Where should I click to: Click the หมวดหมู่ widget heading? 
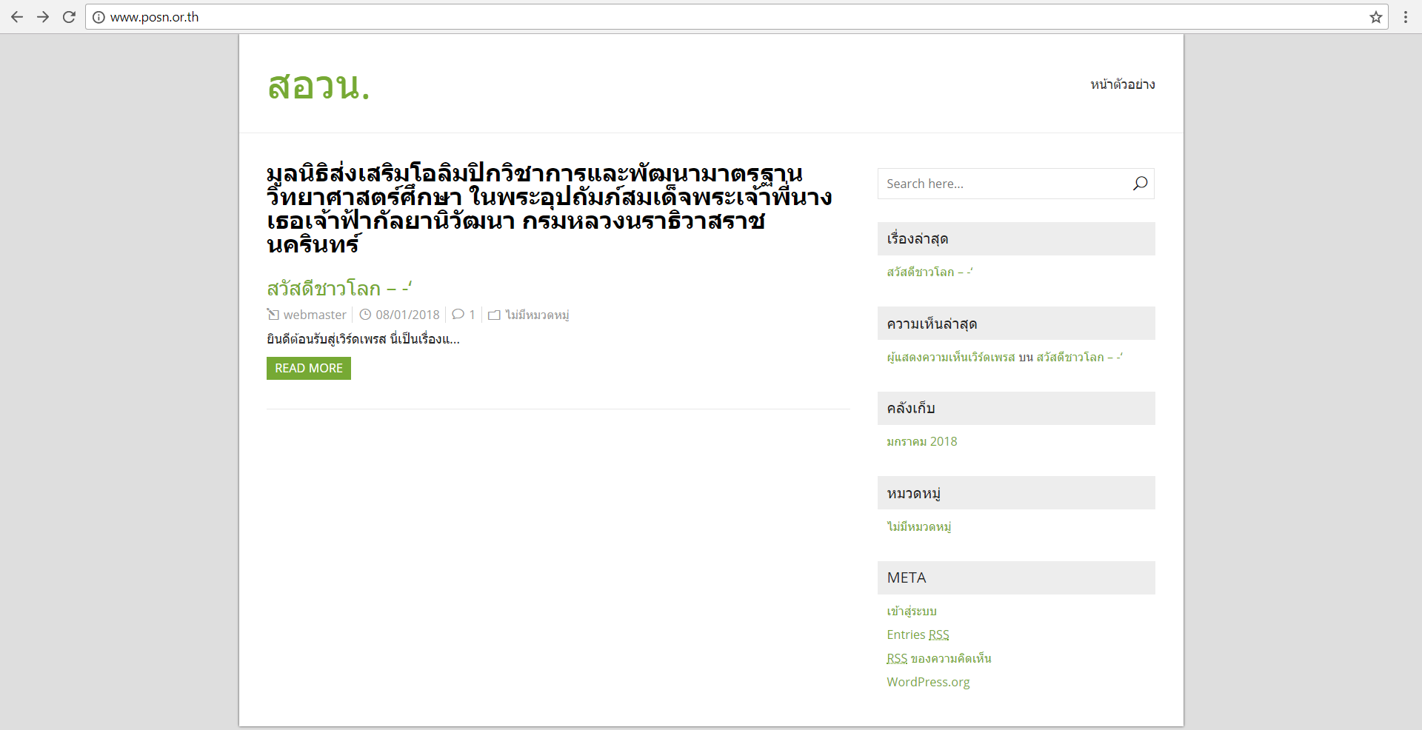click(x=1016, y=493)
